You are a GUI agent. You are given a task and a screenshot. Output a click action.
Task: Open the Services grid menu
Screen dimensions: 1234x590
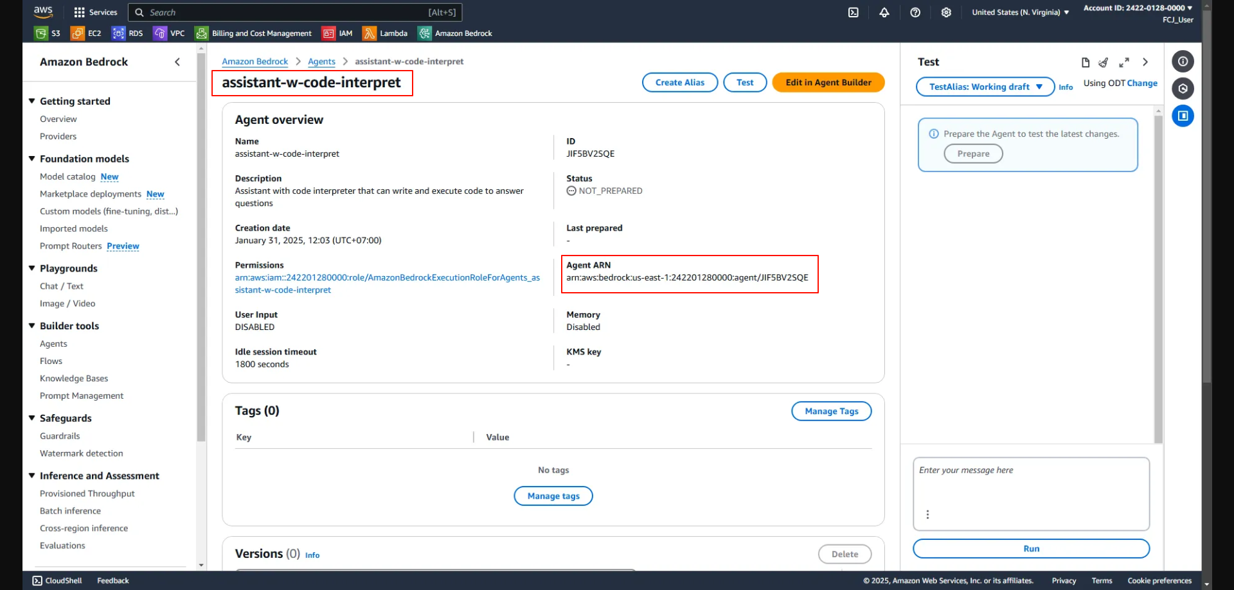tap(96, 12)
